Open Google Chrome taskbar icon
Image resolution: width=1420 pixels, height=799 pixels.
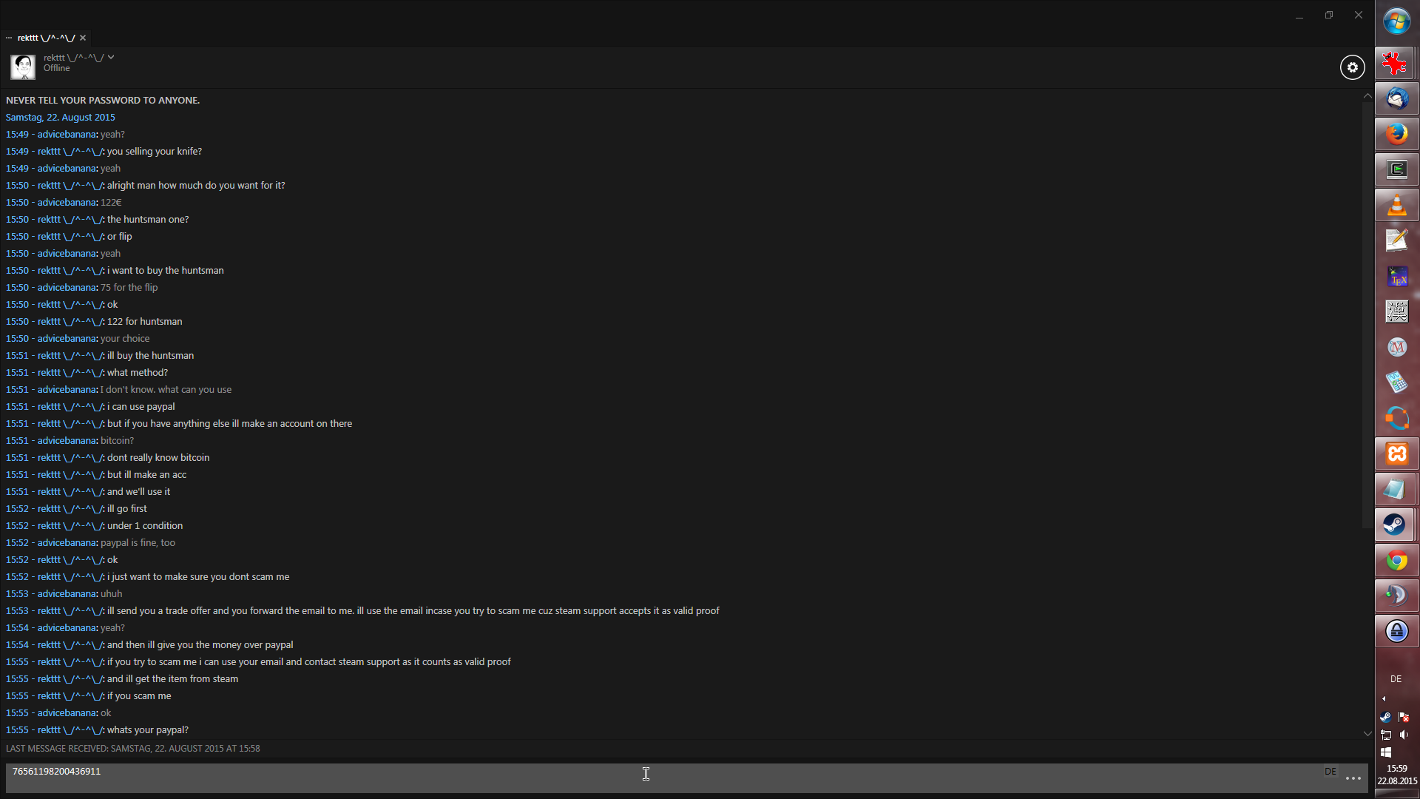1396,561
